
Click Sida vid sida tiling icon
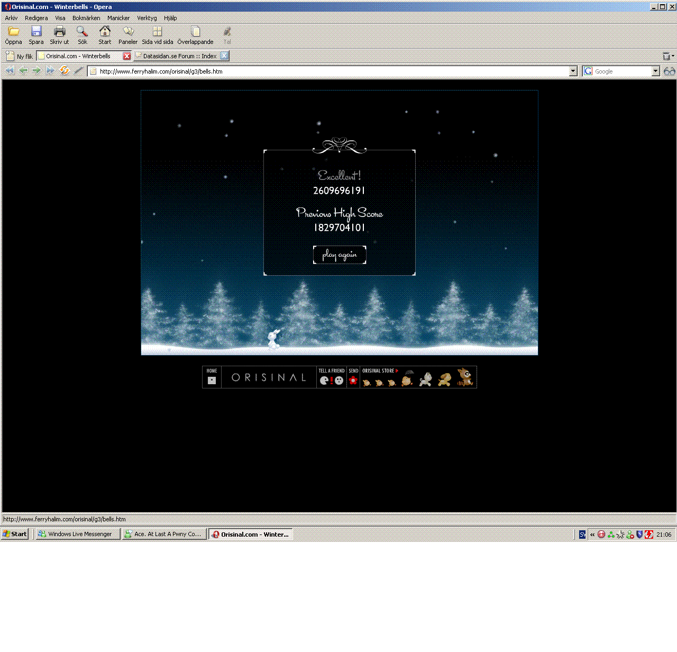(x=157, y=31)
